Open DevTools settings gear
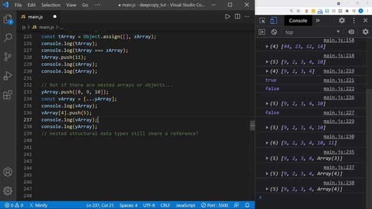 pyautogui.click(x=342, y=20)
